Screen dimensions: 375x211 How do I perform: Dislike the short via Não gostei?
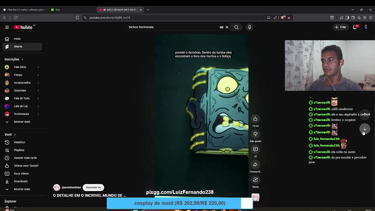(255, 134)
